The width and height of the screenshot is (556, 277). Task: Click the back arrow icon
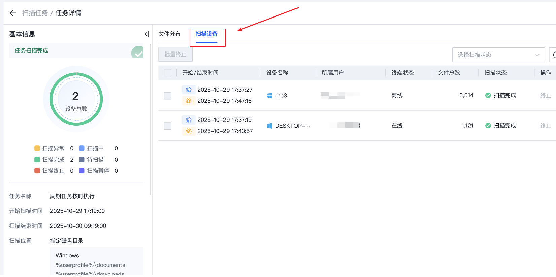pos(13,13)
